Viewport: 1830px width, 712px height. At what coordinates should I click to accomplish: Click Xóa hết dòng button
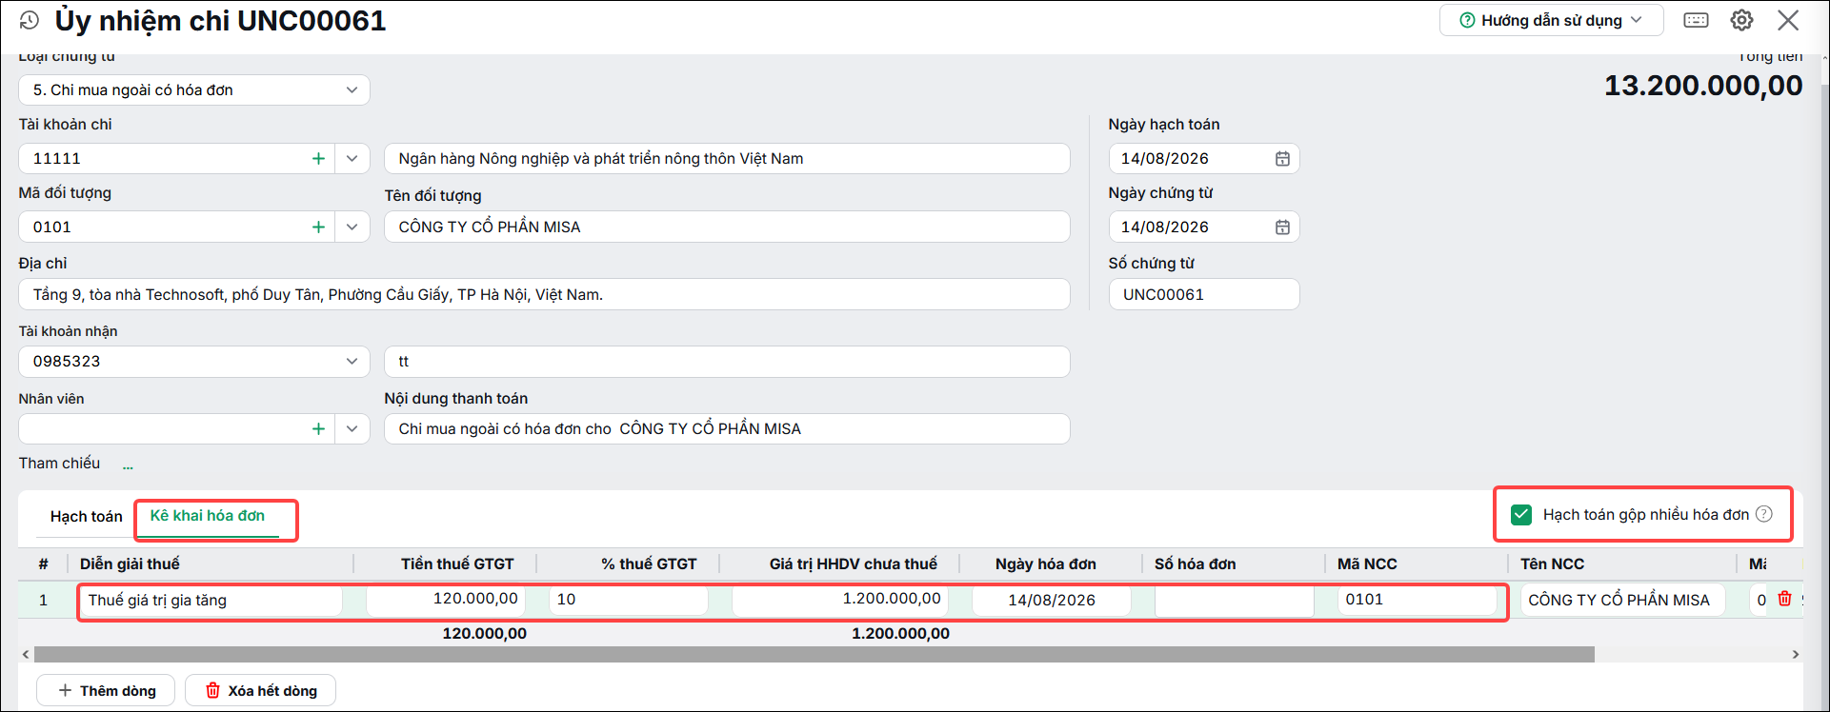260,690
